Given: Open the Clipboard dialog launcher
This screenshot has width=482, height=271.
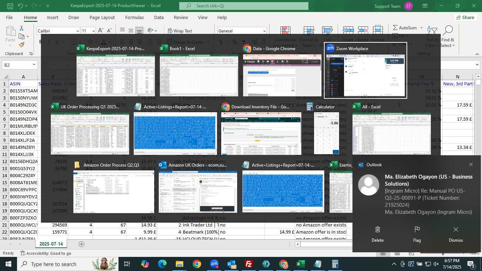Looking at the screenshot, I should 31,54.
